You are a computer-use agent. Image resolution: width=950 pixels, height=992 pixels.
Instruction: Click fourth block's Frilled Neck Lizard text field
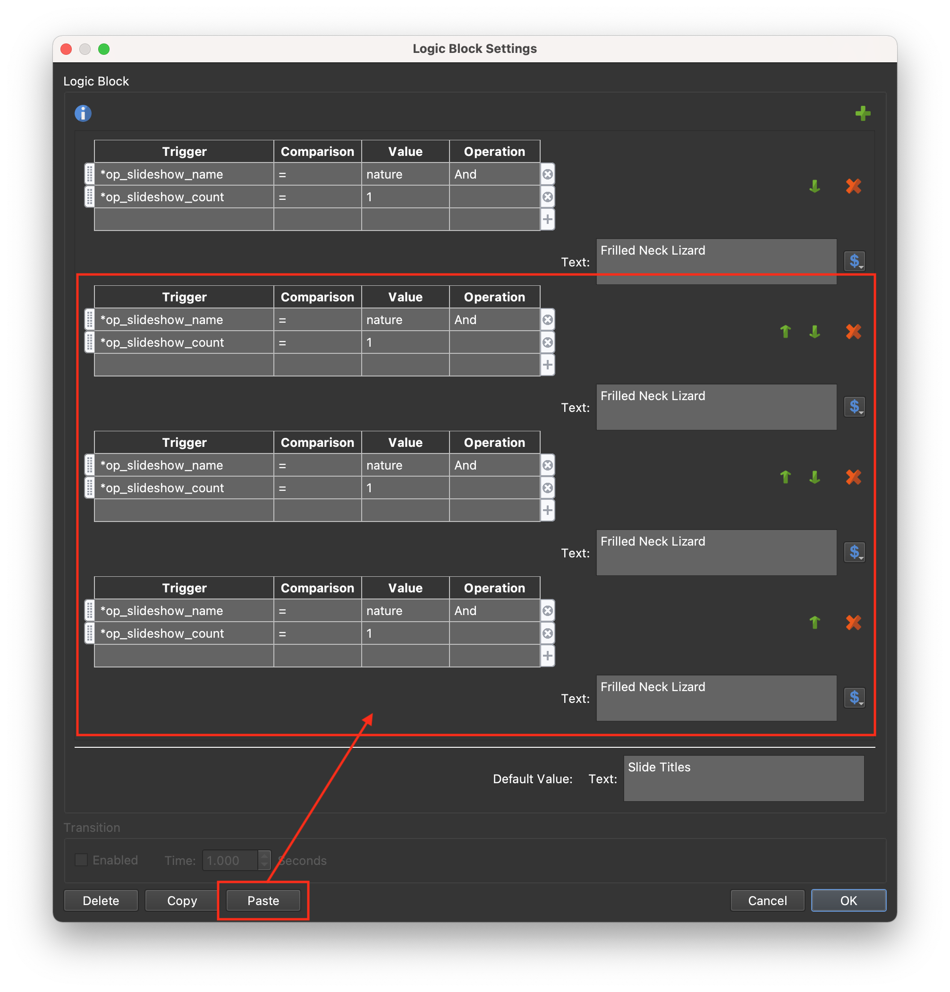click(x=716, y=698)
